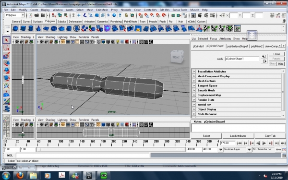Toggle Snap to view planes
Screen dimensions: 288x180
click(x=158, y=15)
